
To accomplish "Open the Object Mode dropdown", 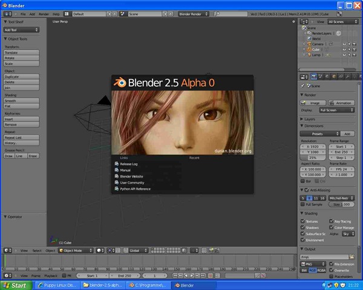I will 75,250.
